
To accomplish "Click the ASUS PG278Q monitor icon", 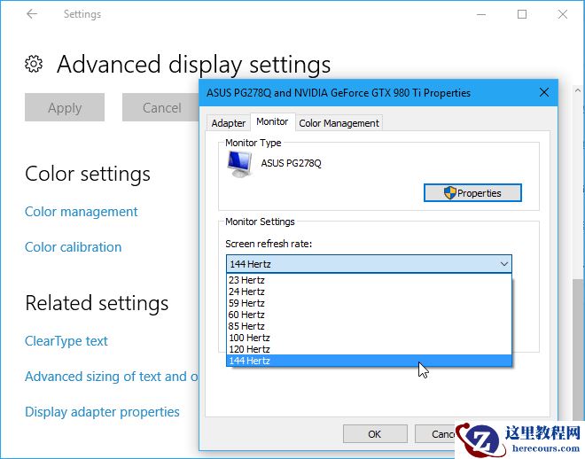I will (239, 164).
